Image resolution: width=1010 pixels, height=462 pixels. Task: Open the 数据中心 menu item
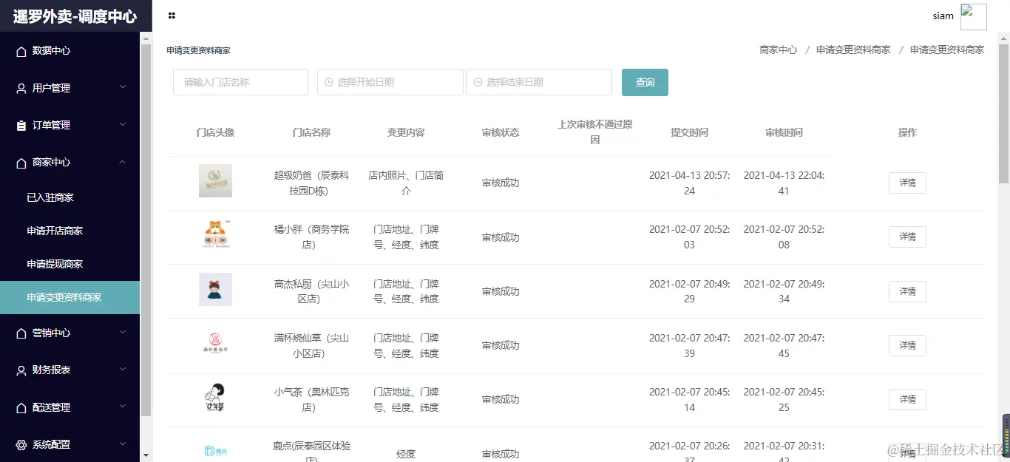pyautogui.click(x=70, y=51)
